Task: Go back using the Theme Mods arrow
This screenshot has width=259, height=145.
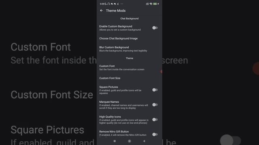Action: click(x=102, y=10)
